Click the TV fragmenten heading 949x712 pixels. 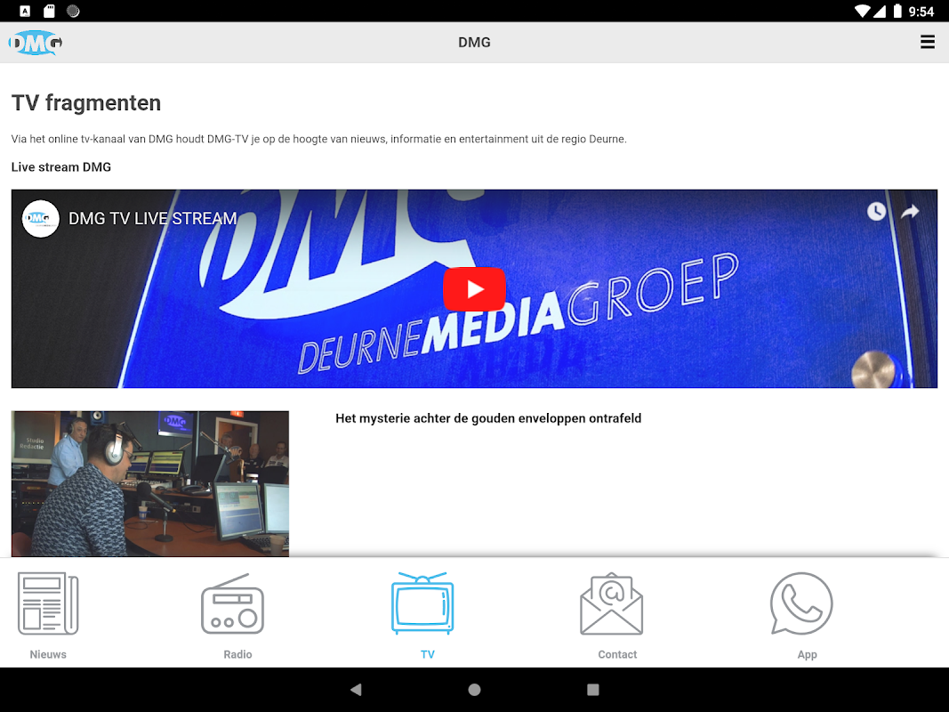tap(86, 103)
